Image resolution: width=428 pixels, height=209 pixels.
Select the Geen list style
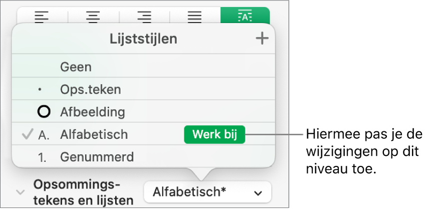pyautogui.click(x=76, y=67)
